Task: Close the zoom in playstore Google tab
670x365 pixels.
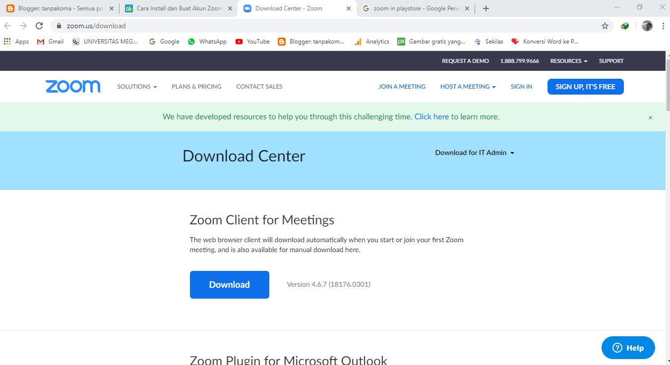Action: [x=467, y=8]
